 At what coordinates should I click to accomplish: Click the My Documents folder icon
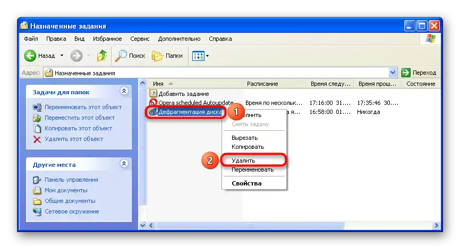tap(37, 191)
